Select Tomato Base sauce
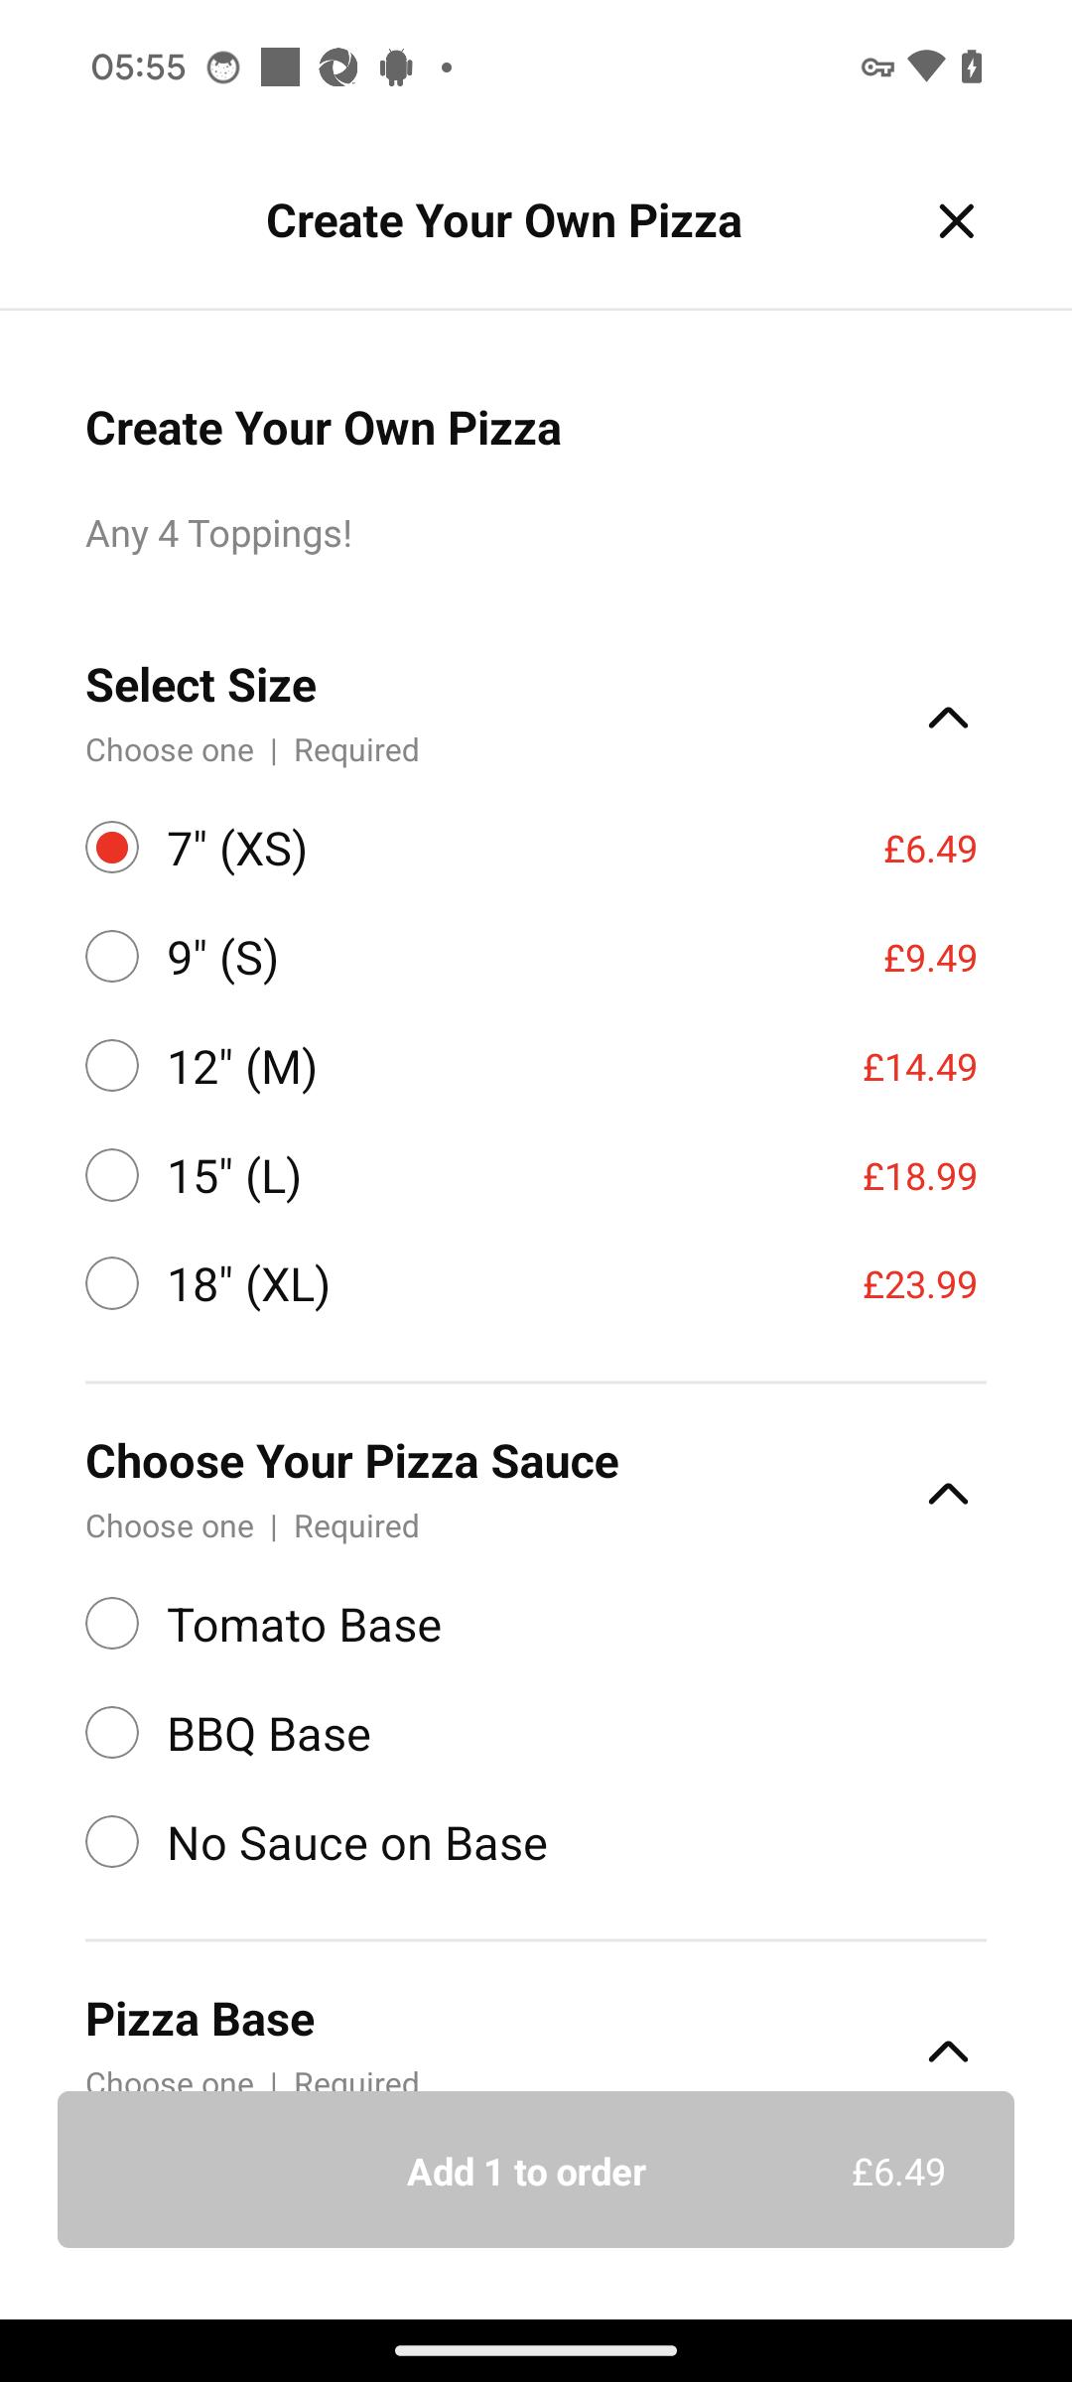Image resolution: width=1072 pixels, height=2382 pixels. tap(112, 1624)
